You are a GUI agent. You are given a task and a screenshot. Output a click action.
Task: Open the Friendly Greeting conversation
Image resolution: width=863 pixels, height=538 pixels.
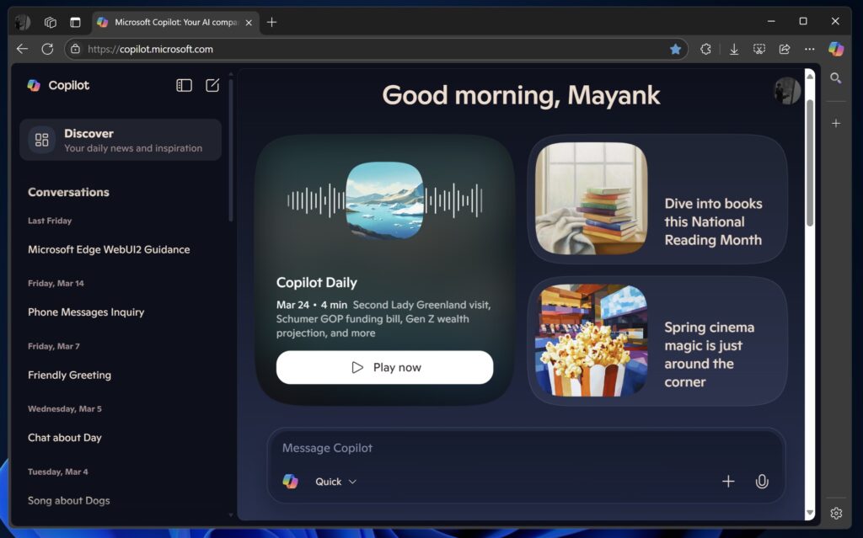[69, 375]
